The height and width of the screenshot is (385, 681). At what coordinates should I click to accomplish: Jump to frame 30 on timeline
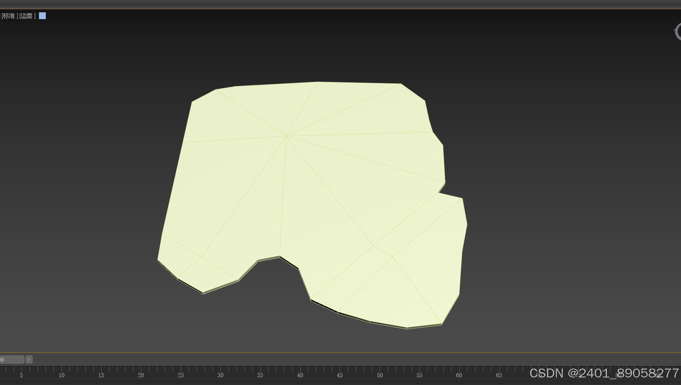[x=220, y=375]
